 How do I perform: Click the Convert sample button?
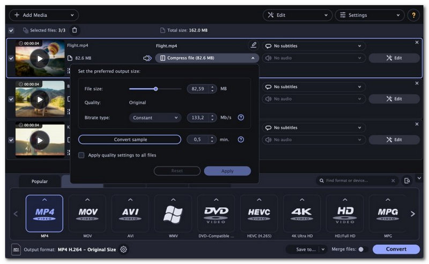pyautogui.click(x=130, y=140)
